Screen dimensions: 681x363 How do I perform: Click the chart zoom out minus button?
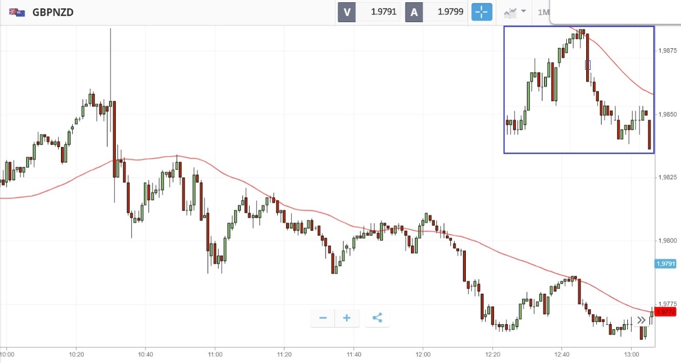323,318
